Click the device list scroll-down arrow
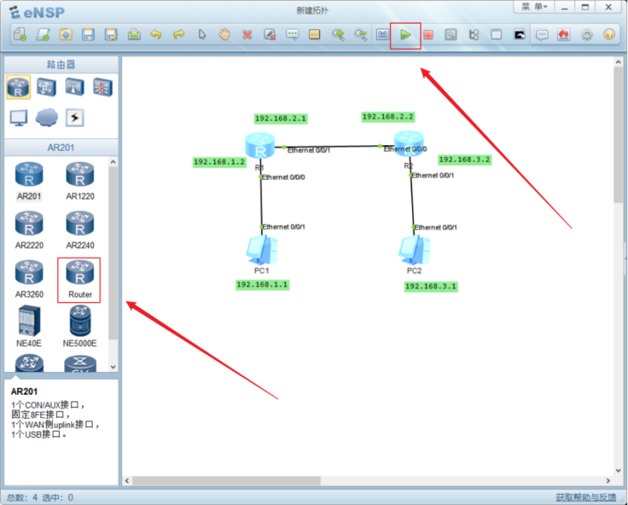628x505 pixels. click(x=113, y=367)
